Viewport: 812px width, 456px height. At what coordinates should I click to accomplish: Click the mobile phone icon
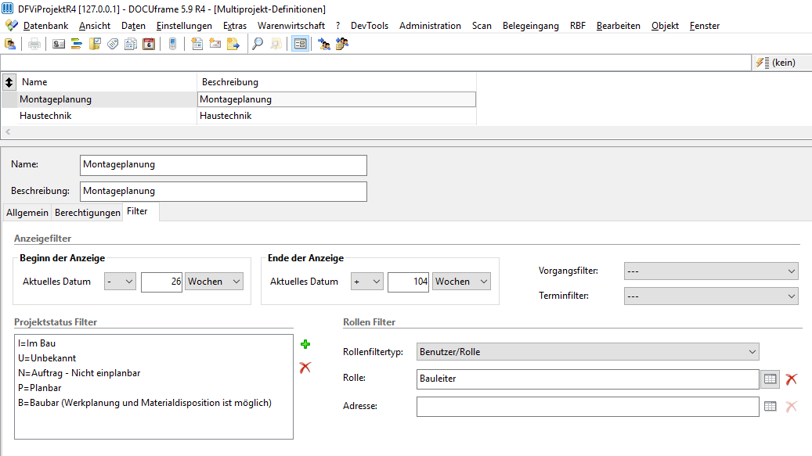point(173,44)
